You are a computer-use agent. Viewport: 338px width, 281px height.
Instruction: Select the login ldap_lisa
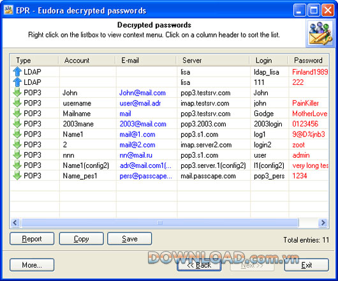point(267,72)
